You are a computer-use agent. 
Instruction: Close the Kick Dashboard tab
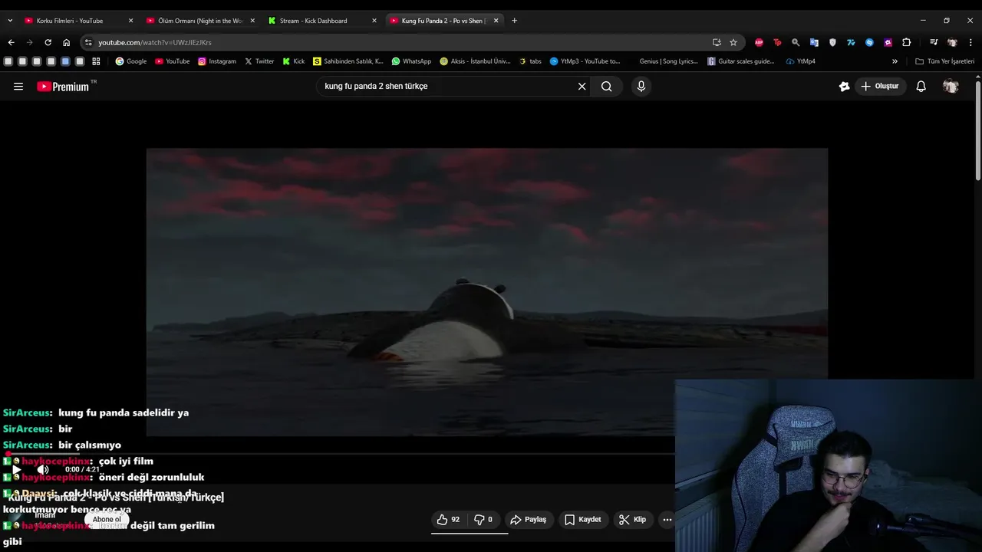point(374,21)
